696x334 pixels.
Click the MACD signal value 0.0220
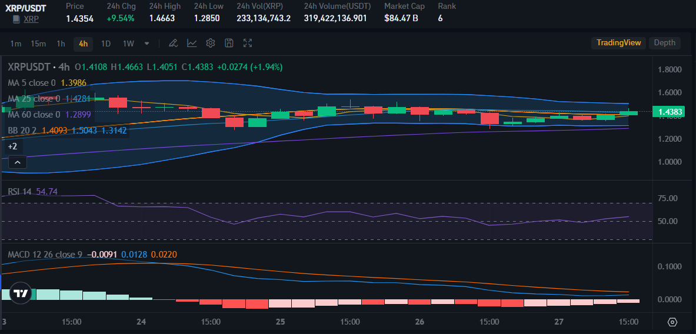pyautogui.click(x=164, y=255)
